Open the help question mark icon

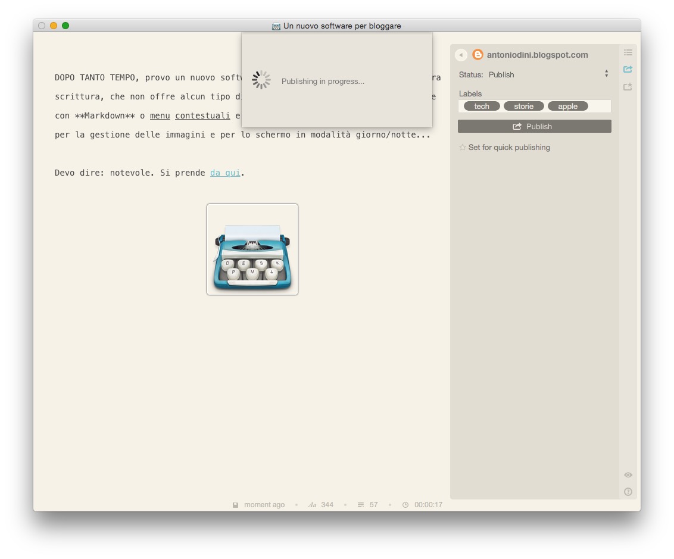[628, 492]
